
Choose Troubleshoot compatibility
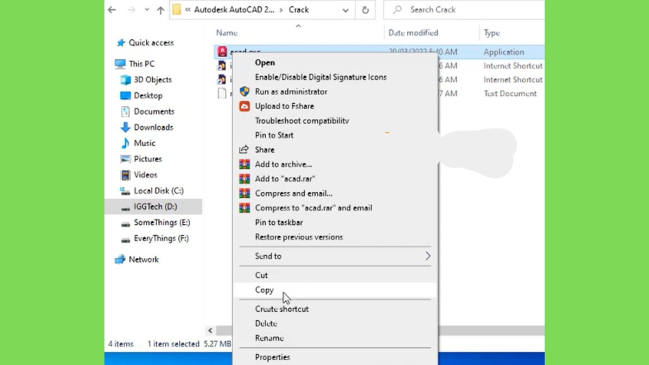pyautogui.click(x=335, y=121)
